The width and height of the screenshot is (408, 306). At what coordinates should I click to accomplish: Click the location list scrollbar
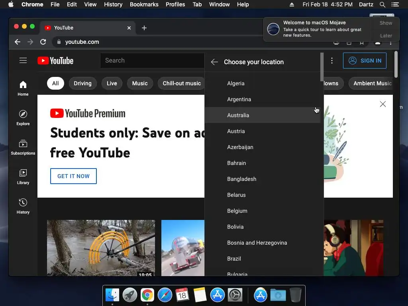pos(322,67)
